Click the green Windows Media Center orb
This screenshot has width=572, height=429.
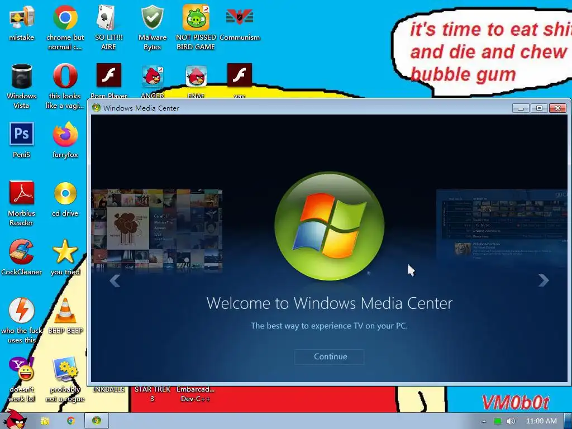click(329, 226)
